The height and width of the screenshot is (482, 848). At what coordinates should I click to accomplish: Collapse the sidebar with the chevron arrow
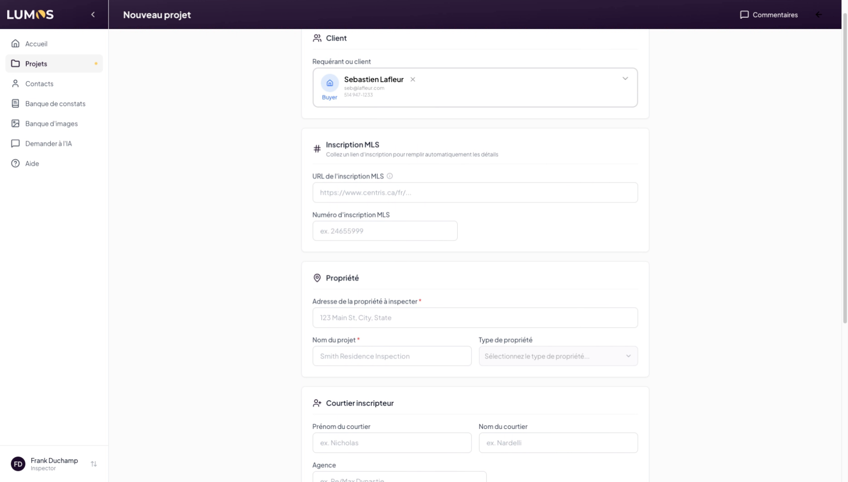[93, 15]
